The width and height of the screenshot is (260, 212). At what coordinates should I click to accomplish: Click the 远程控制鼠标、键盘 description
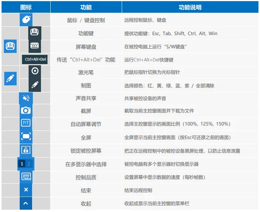pyautogui.click(x=145, y=20)
